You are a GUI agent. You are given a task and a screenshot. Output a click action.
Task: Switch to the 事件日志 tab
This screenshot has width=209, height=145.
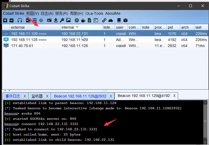click(x=13, y=96)
